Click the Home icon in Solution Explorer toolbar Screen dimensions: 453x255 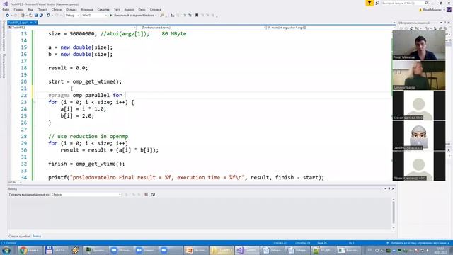pyautogui.click(x=412, y=28)
